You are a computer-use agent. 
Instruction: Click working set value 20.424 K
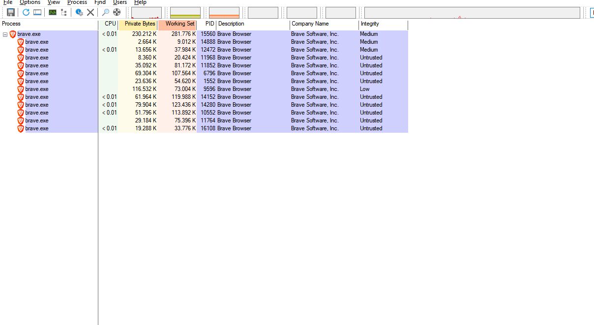click(x=185, y=58)
